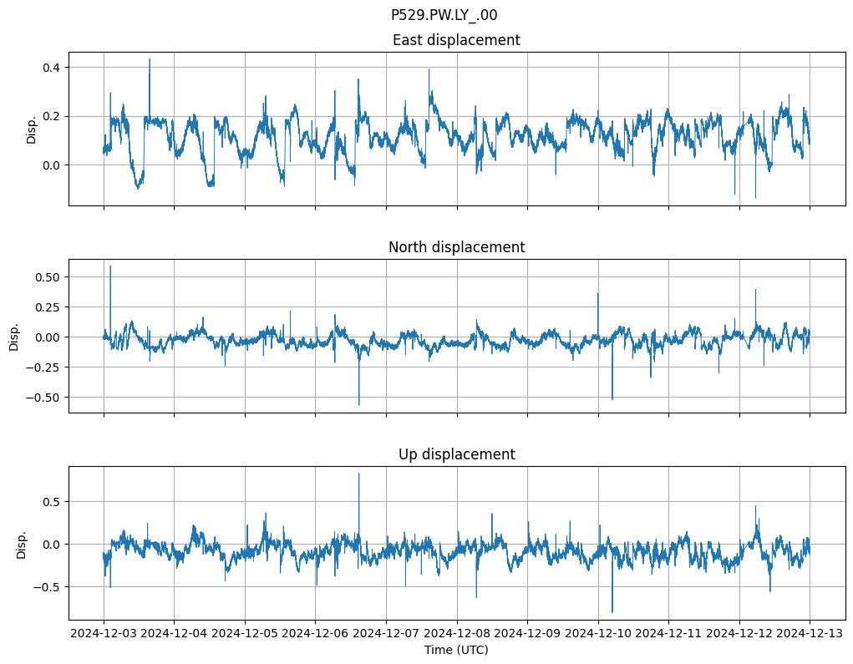This screenshot has width=853, height=664.
Task: Click the Disp. label of Up plot
Action: [22, 543]
